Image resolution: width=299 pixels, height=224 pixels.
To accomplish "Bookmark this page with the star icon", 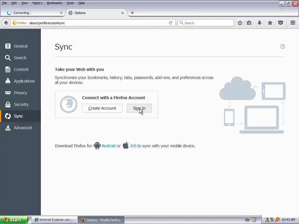I will click(x=240, y=23).
